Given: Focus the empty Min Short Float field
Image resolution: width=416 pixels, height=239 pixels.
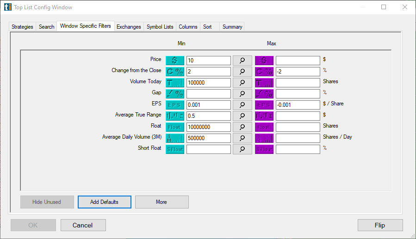Looking at the screenshot, I should [209, 149].
